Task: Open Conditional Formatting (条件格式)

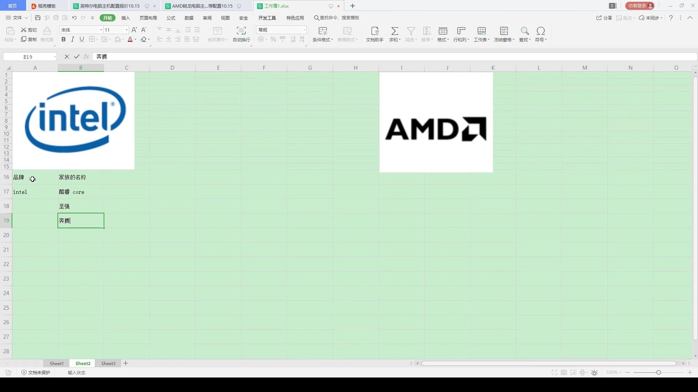Action: (x=323, y=34)
